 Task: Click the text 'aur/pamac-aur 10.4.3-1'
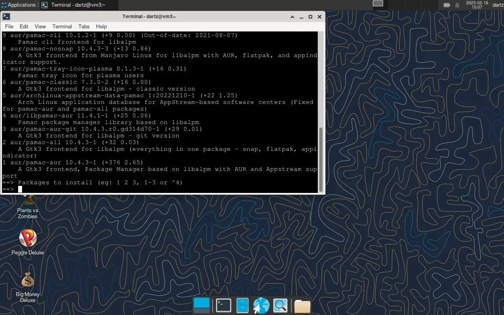(53, 163)
